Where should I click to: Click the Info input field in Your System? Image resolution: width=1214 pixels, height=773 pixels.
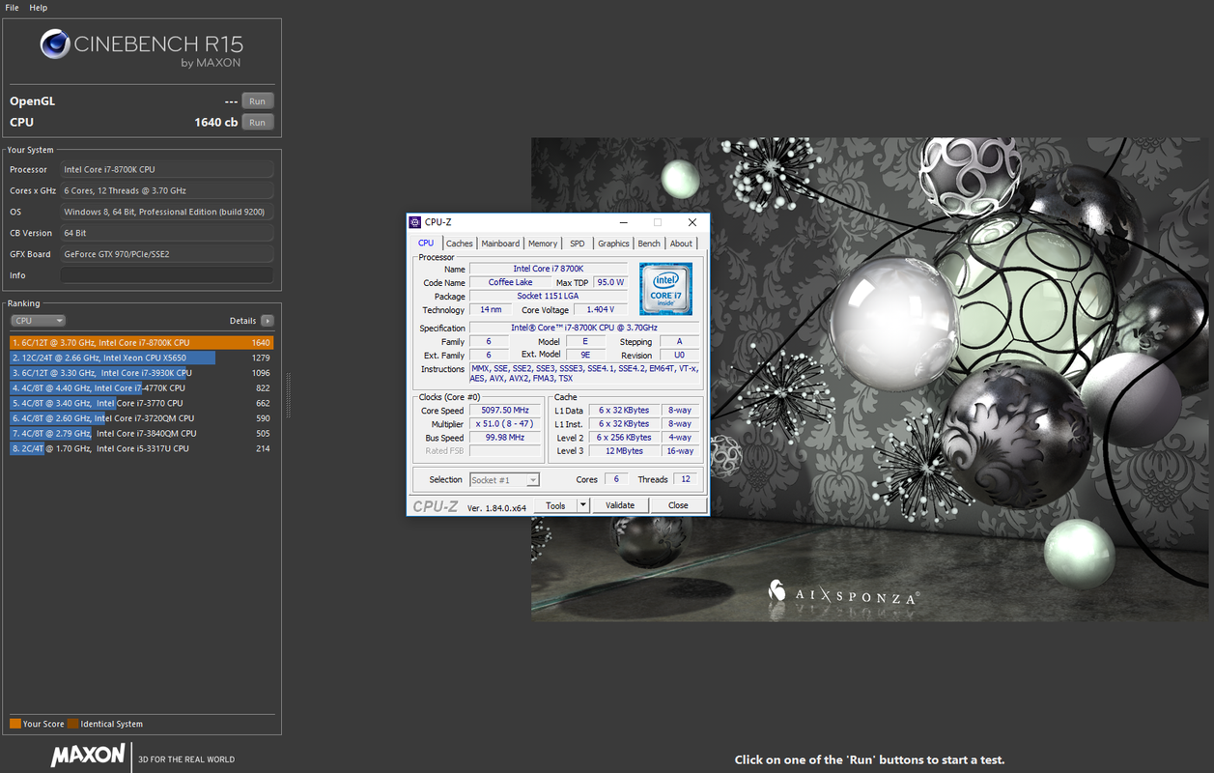click(x=167, y=275)
